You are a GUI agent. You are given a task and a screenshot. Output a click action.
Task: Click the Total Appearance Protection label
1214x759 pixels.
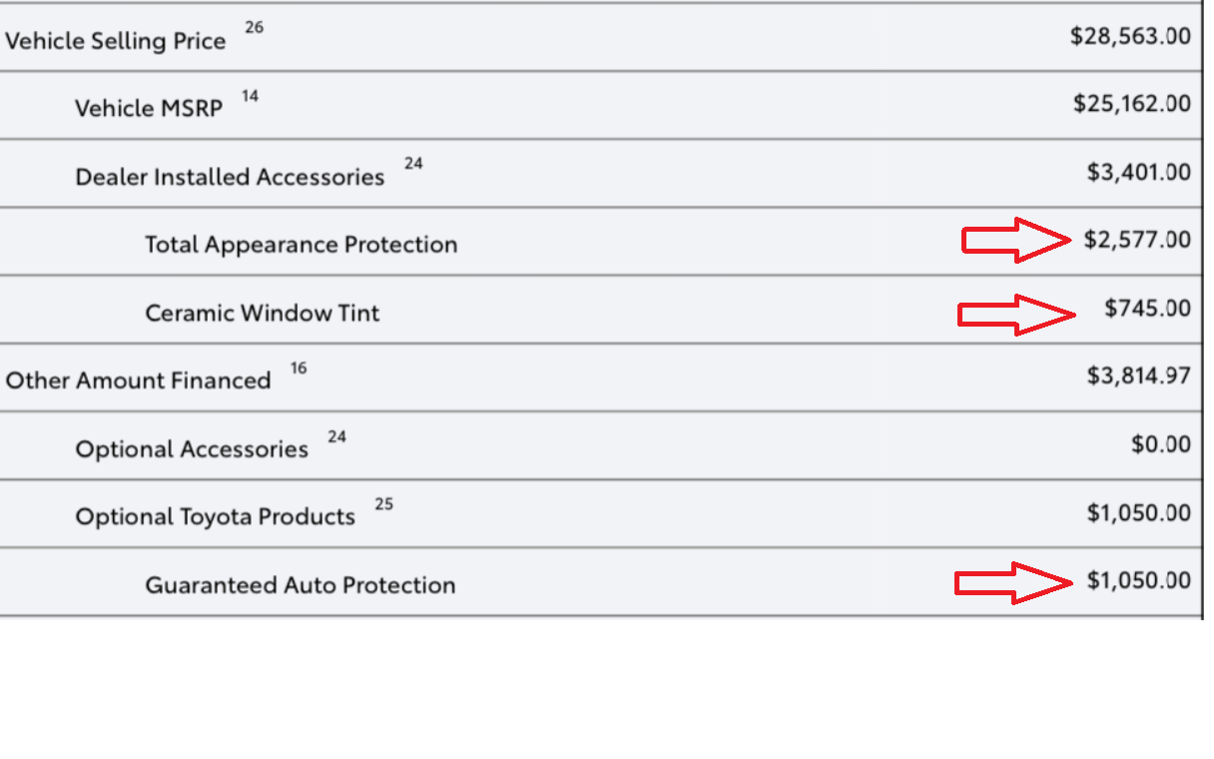(x=301, y=245)
